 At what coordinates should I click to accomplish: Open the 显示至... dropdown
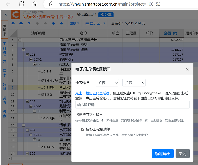point(95,23)
